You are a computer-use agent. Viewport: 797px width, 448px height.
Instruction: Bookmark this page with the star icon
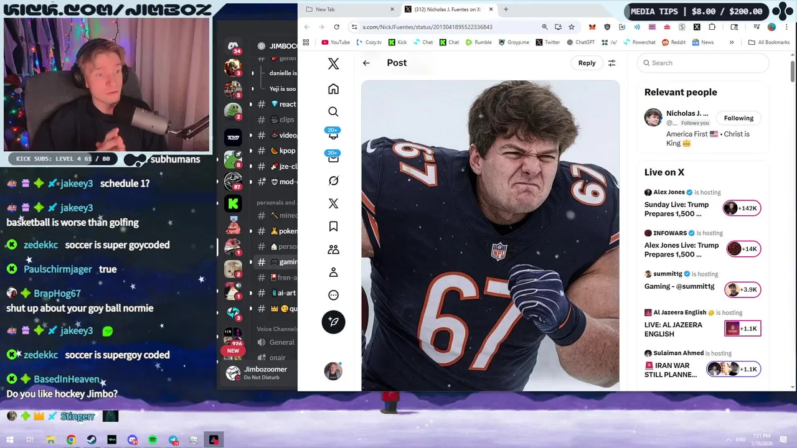pyautogui.click(x=572, y=27)
